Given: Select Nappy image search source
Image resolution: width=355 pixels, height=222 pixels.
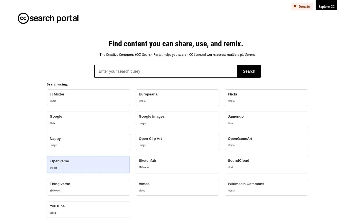Looking at the screenshot, I should pos(88,142).
